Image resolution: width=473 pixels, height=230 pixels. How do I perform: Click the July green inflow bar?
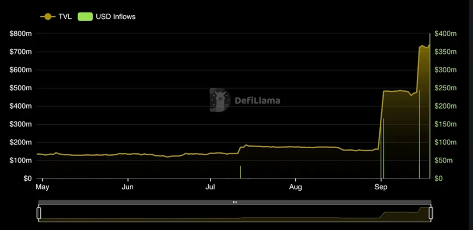coord(240,172)
